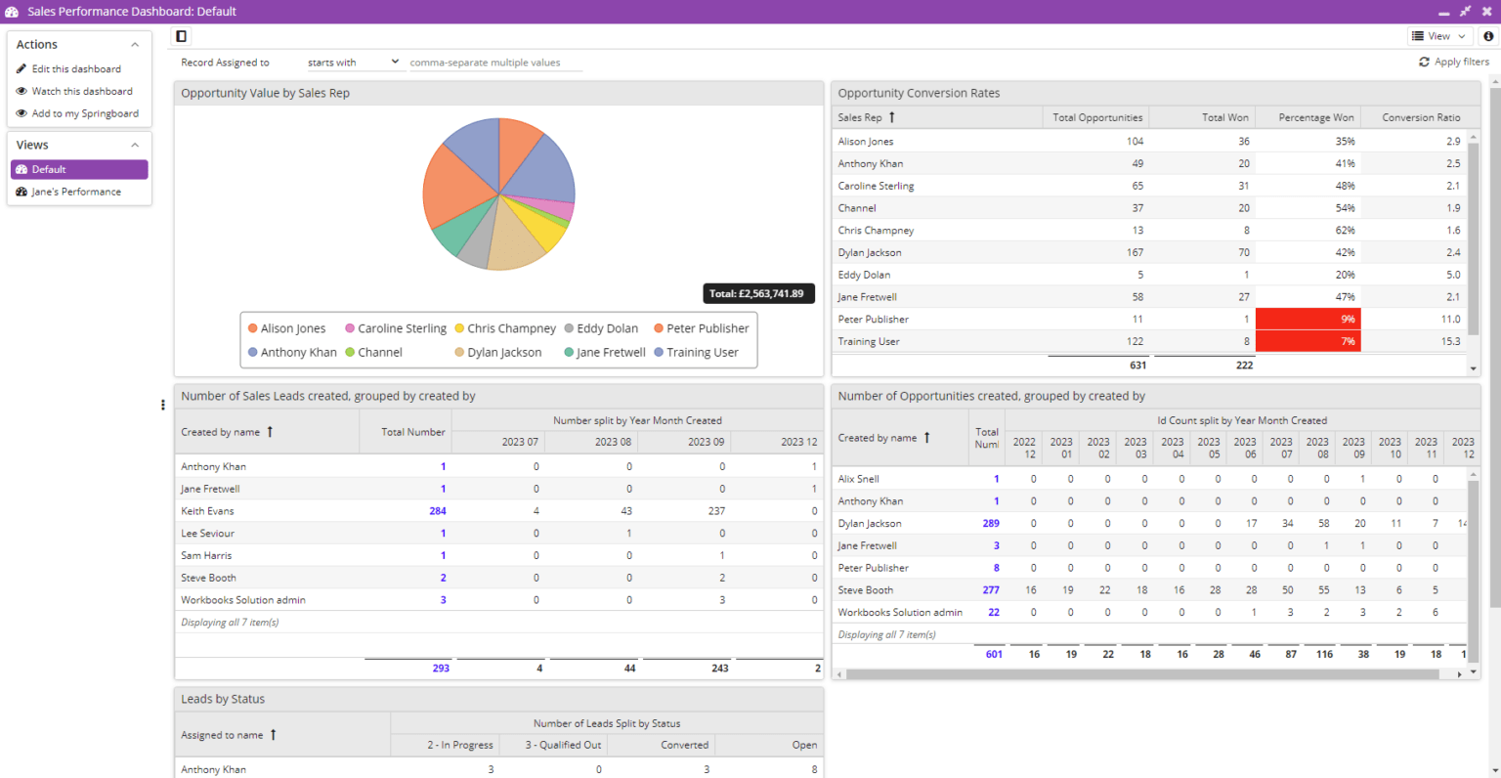Open the info icon in the top right corner
1501x778 pixels.
[x=1488, y=35]
